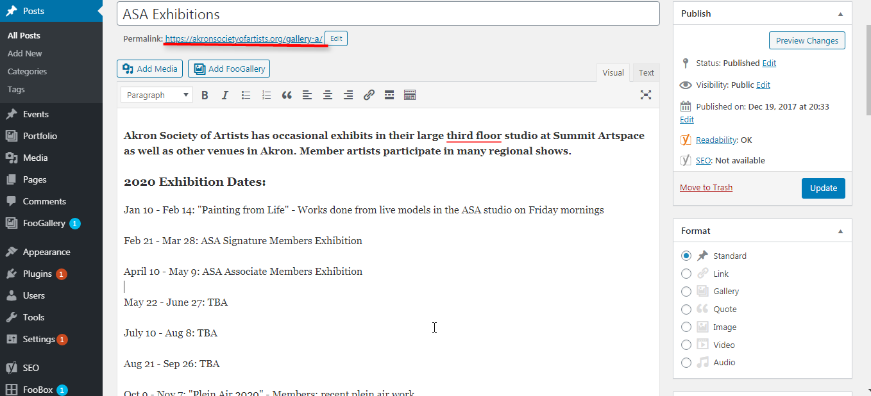This screenshot has height=396, width=871.
Task: Open All Posts submenu item
Action: (24, 35)
